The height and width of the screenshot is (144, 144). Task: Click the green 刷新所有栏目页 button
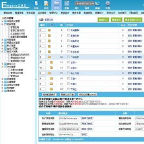(x=133, y=20)
